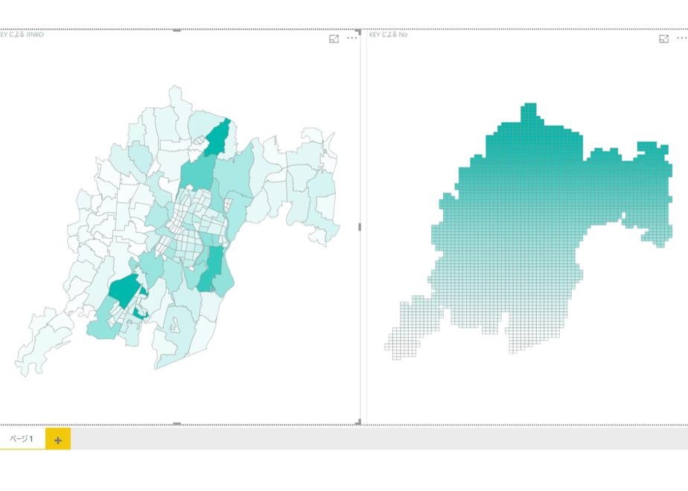
Task: Select the ページ 1 page tab
Action: (x=22, y=438)
